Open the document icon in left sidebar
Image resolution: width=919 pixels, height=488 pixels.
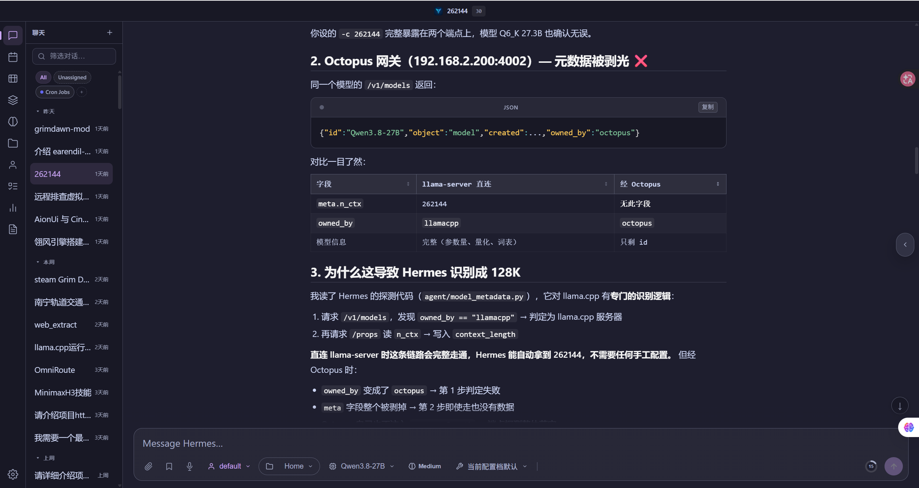(x=13, y=229)
